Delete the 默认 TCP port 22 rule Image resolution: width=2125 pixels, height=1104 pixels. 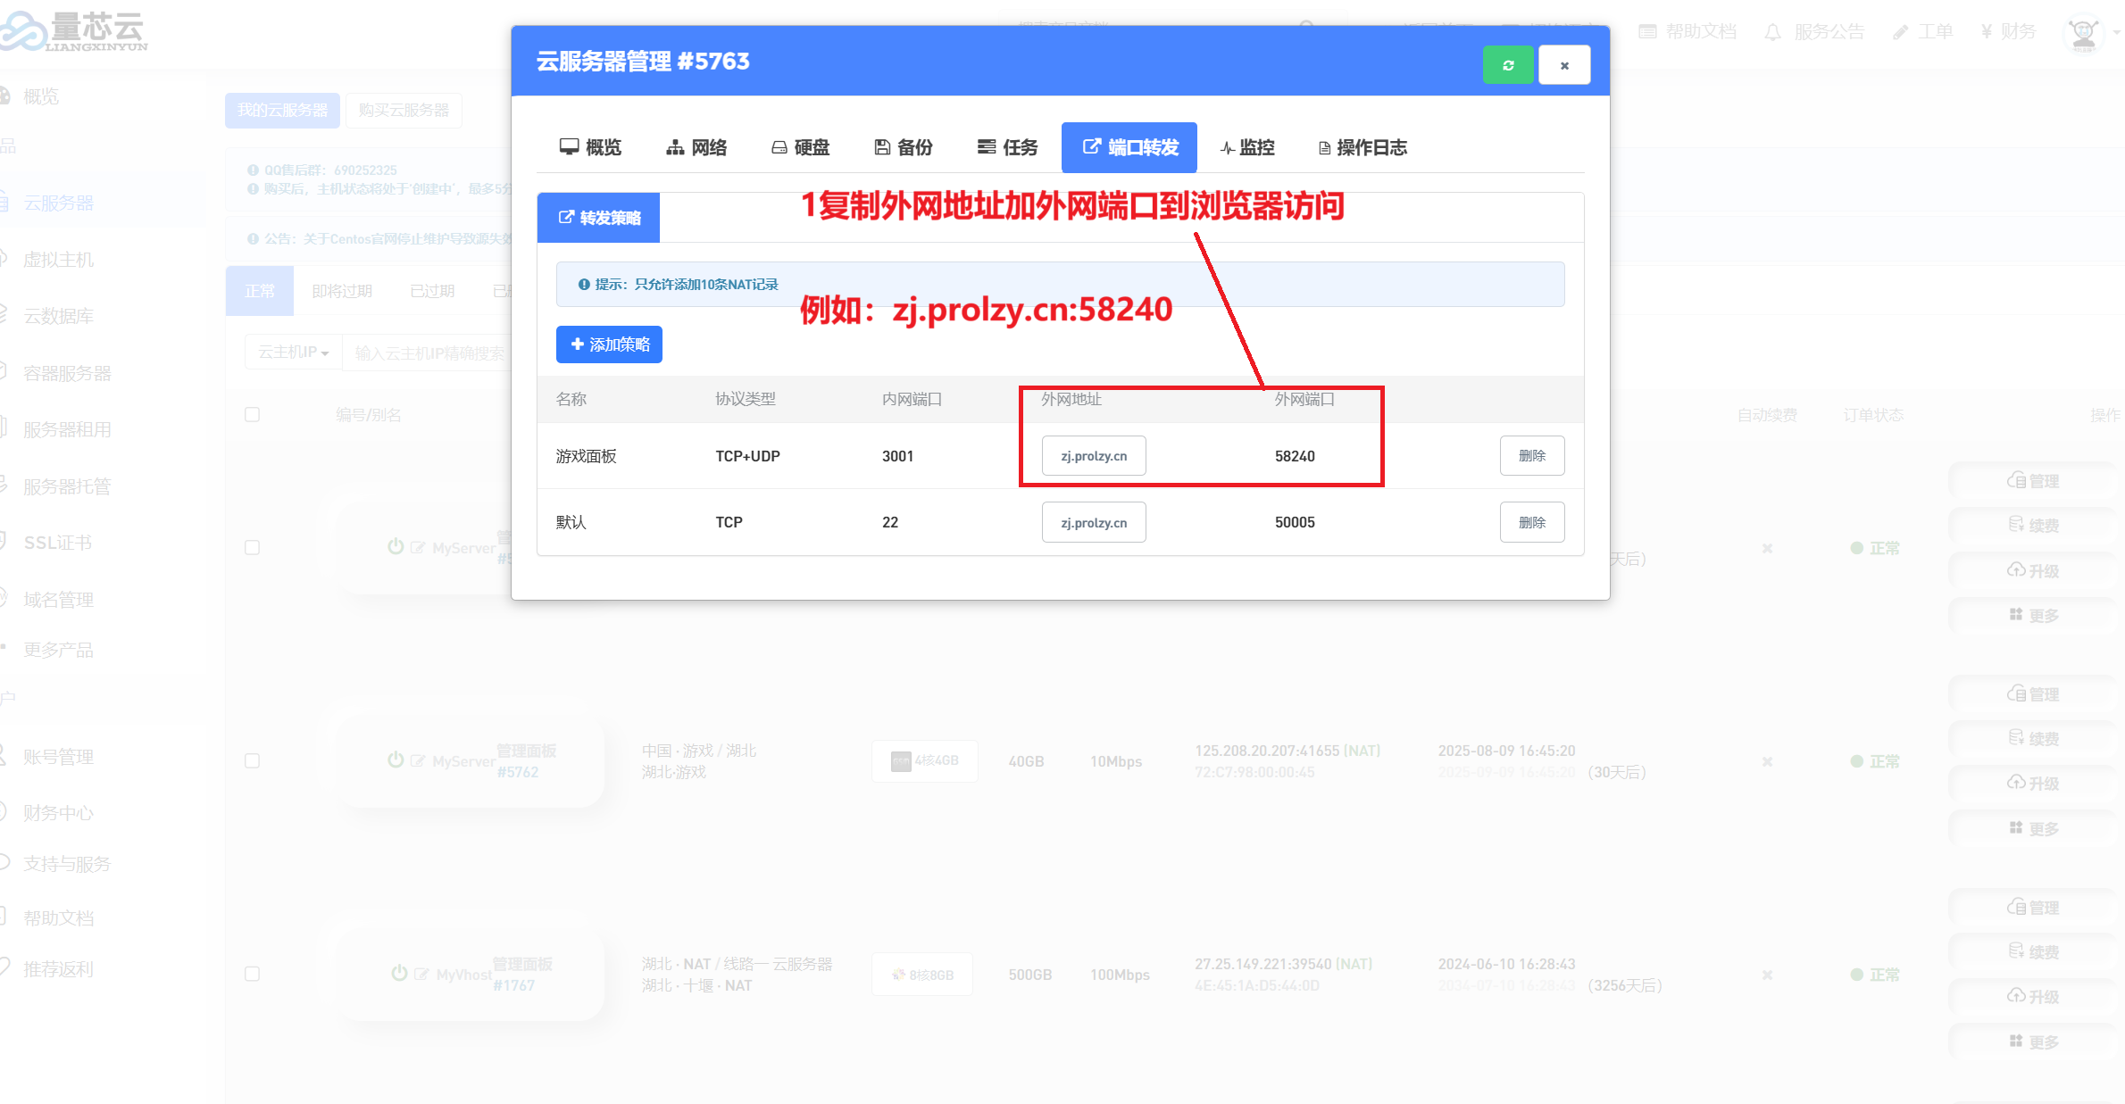[1531, 523]
